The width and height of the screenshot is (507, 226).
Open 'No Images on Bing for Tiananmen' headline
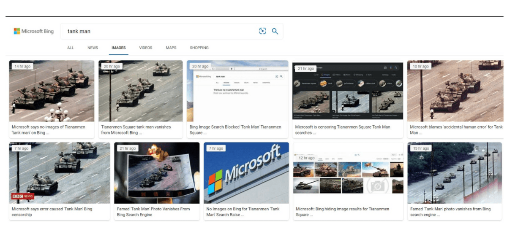pyautogui.click(x=243, y=212)
